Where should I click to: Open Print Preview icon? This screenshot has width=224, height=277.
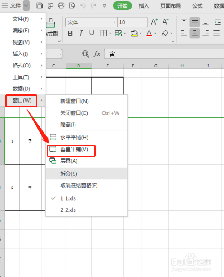coord(72,5)
